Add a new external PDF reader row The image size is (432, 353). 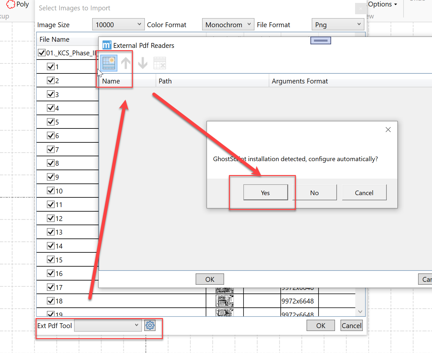coord(109,63)
